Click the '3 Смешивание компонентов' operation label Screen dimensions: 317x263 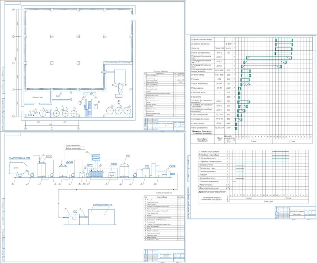click(x=209, y=181)
